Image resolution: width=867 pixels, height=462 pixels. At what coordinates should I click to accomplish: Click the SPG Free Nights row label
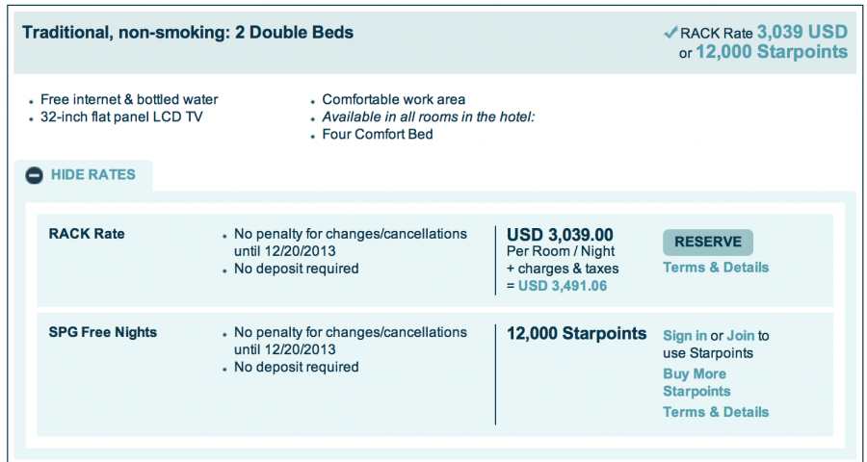tap(103, 332)
